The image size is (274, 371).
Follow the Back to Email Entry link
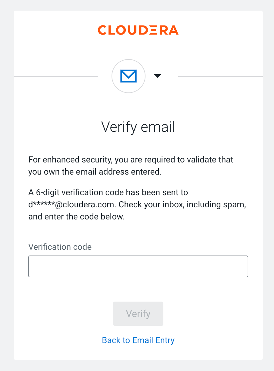(x=138, y=340)
